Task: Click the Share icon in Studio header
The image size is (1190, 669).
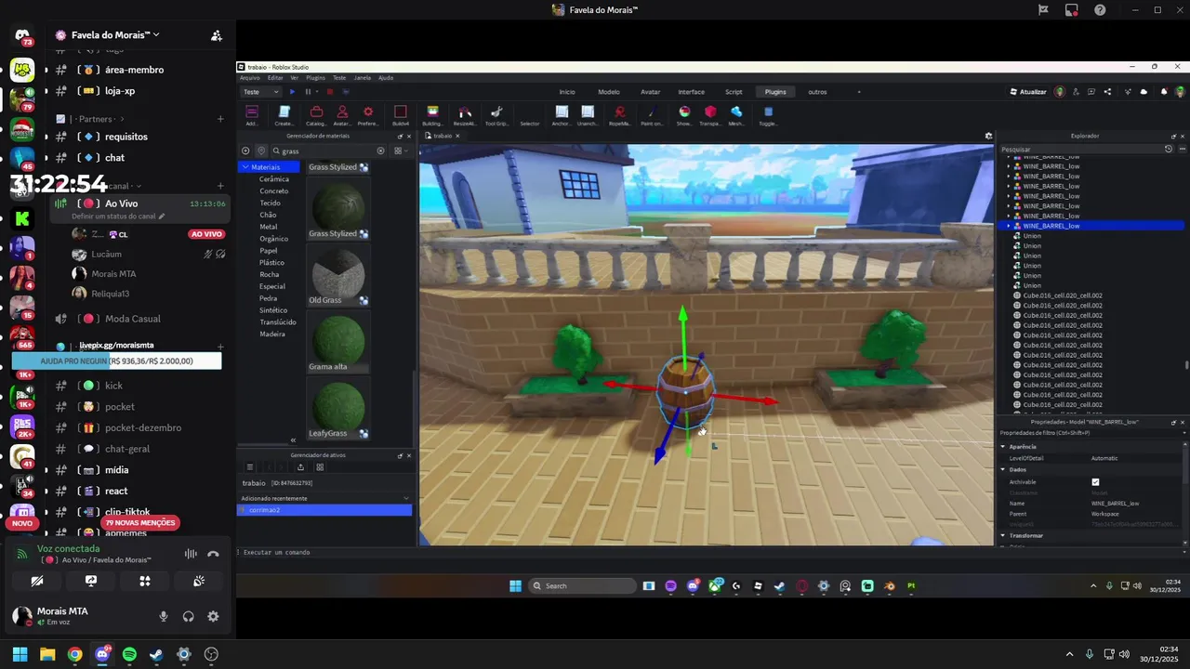Action: (x=1107, y=92)
